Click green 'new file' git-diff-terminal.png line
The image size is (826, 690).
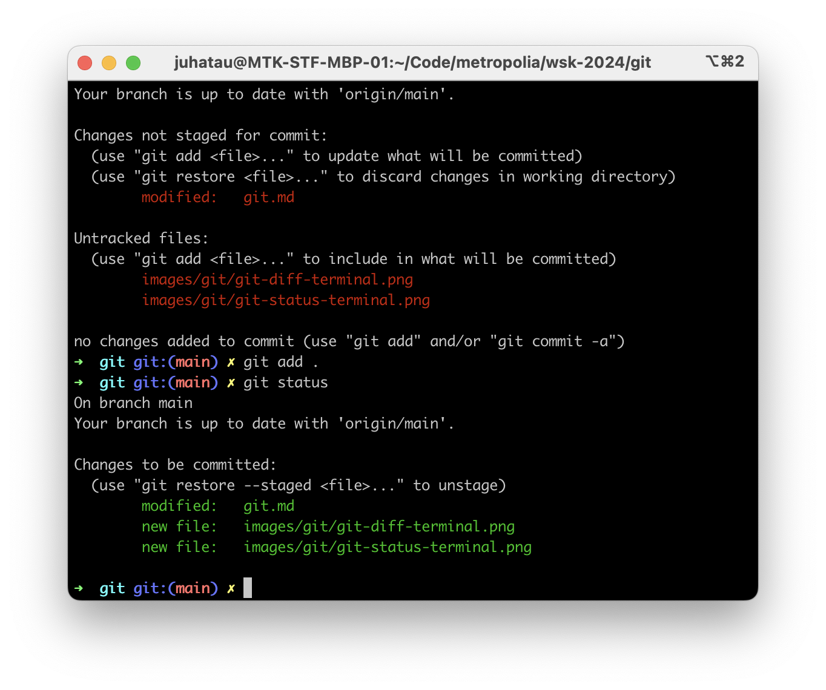tap(328, 527)
